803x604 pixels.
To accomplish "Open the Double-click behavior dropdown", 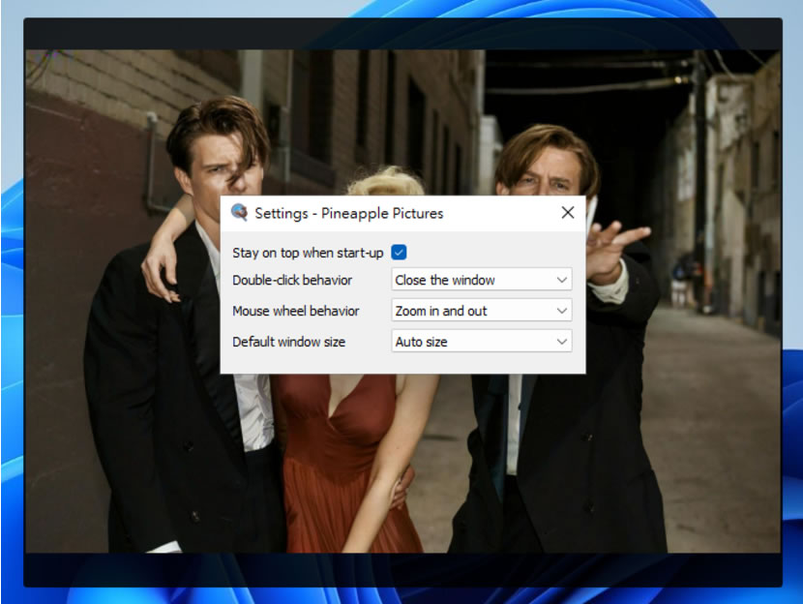I will click(x=482, y=280).
